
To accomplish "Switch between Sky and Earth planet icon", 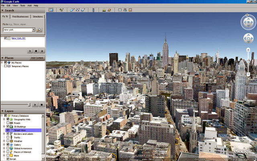I will click(x=109, y=10).
